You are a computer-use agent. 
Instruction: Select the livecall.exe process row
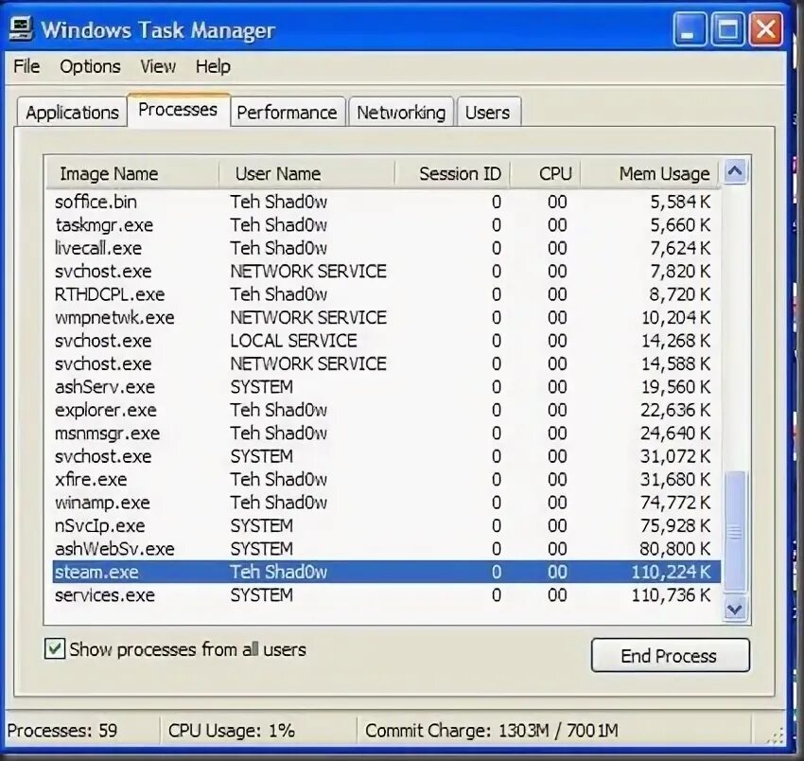387,248
